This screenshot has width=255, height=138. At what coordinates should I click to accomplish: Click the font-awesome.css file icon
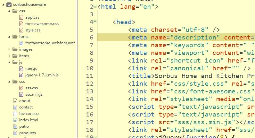[21, 24]
